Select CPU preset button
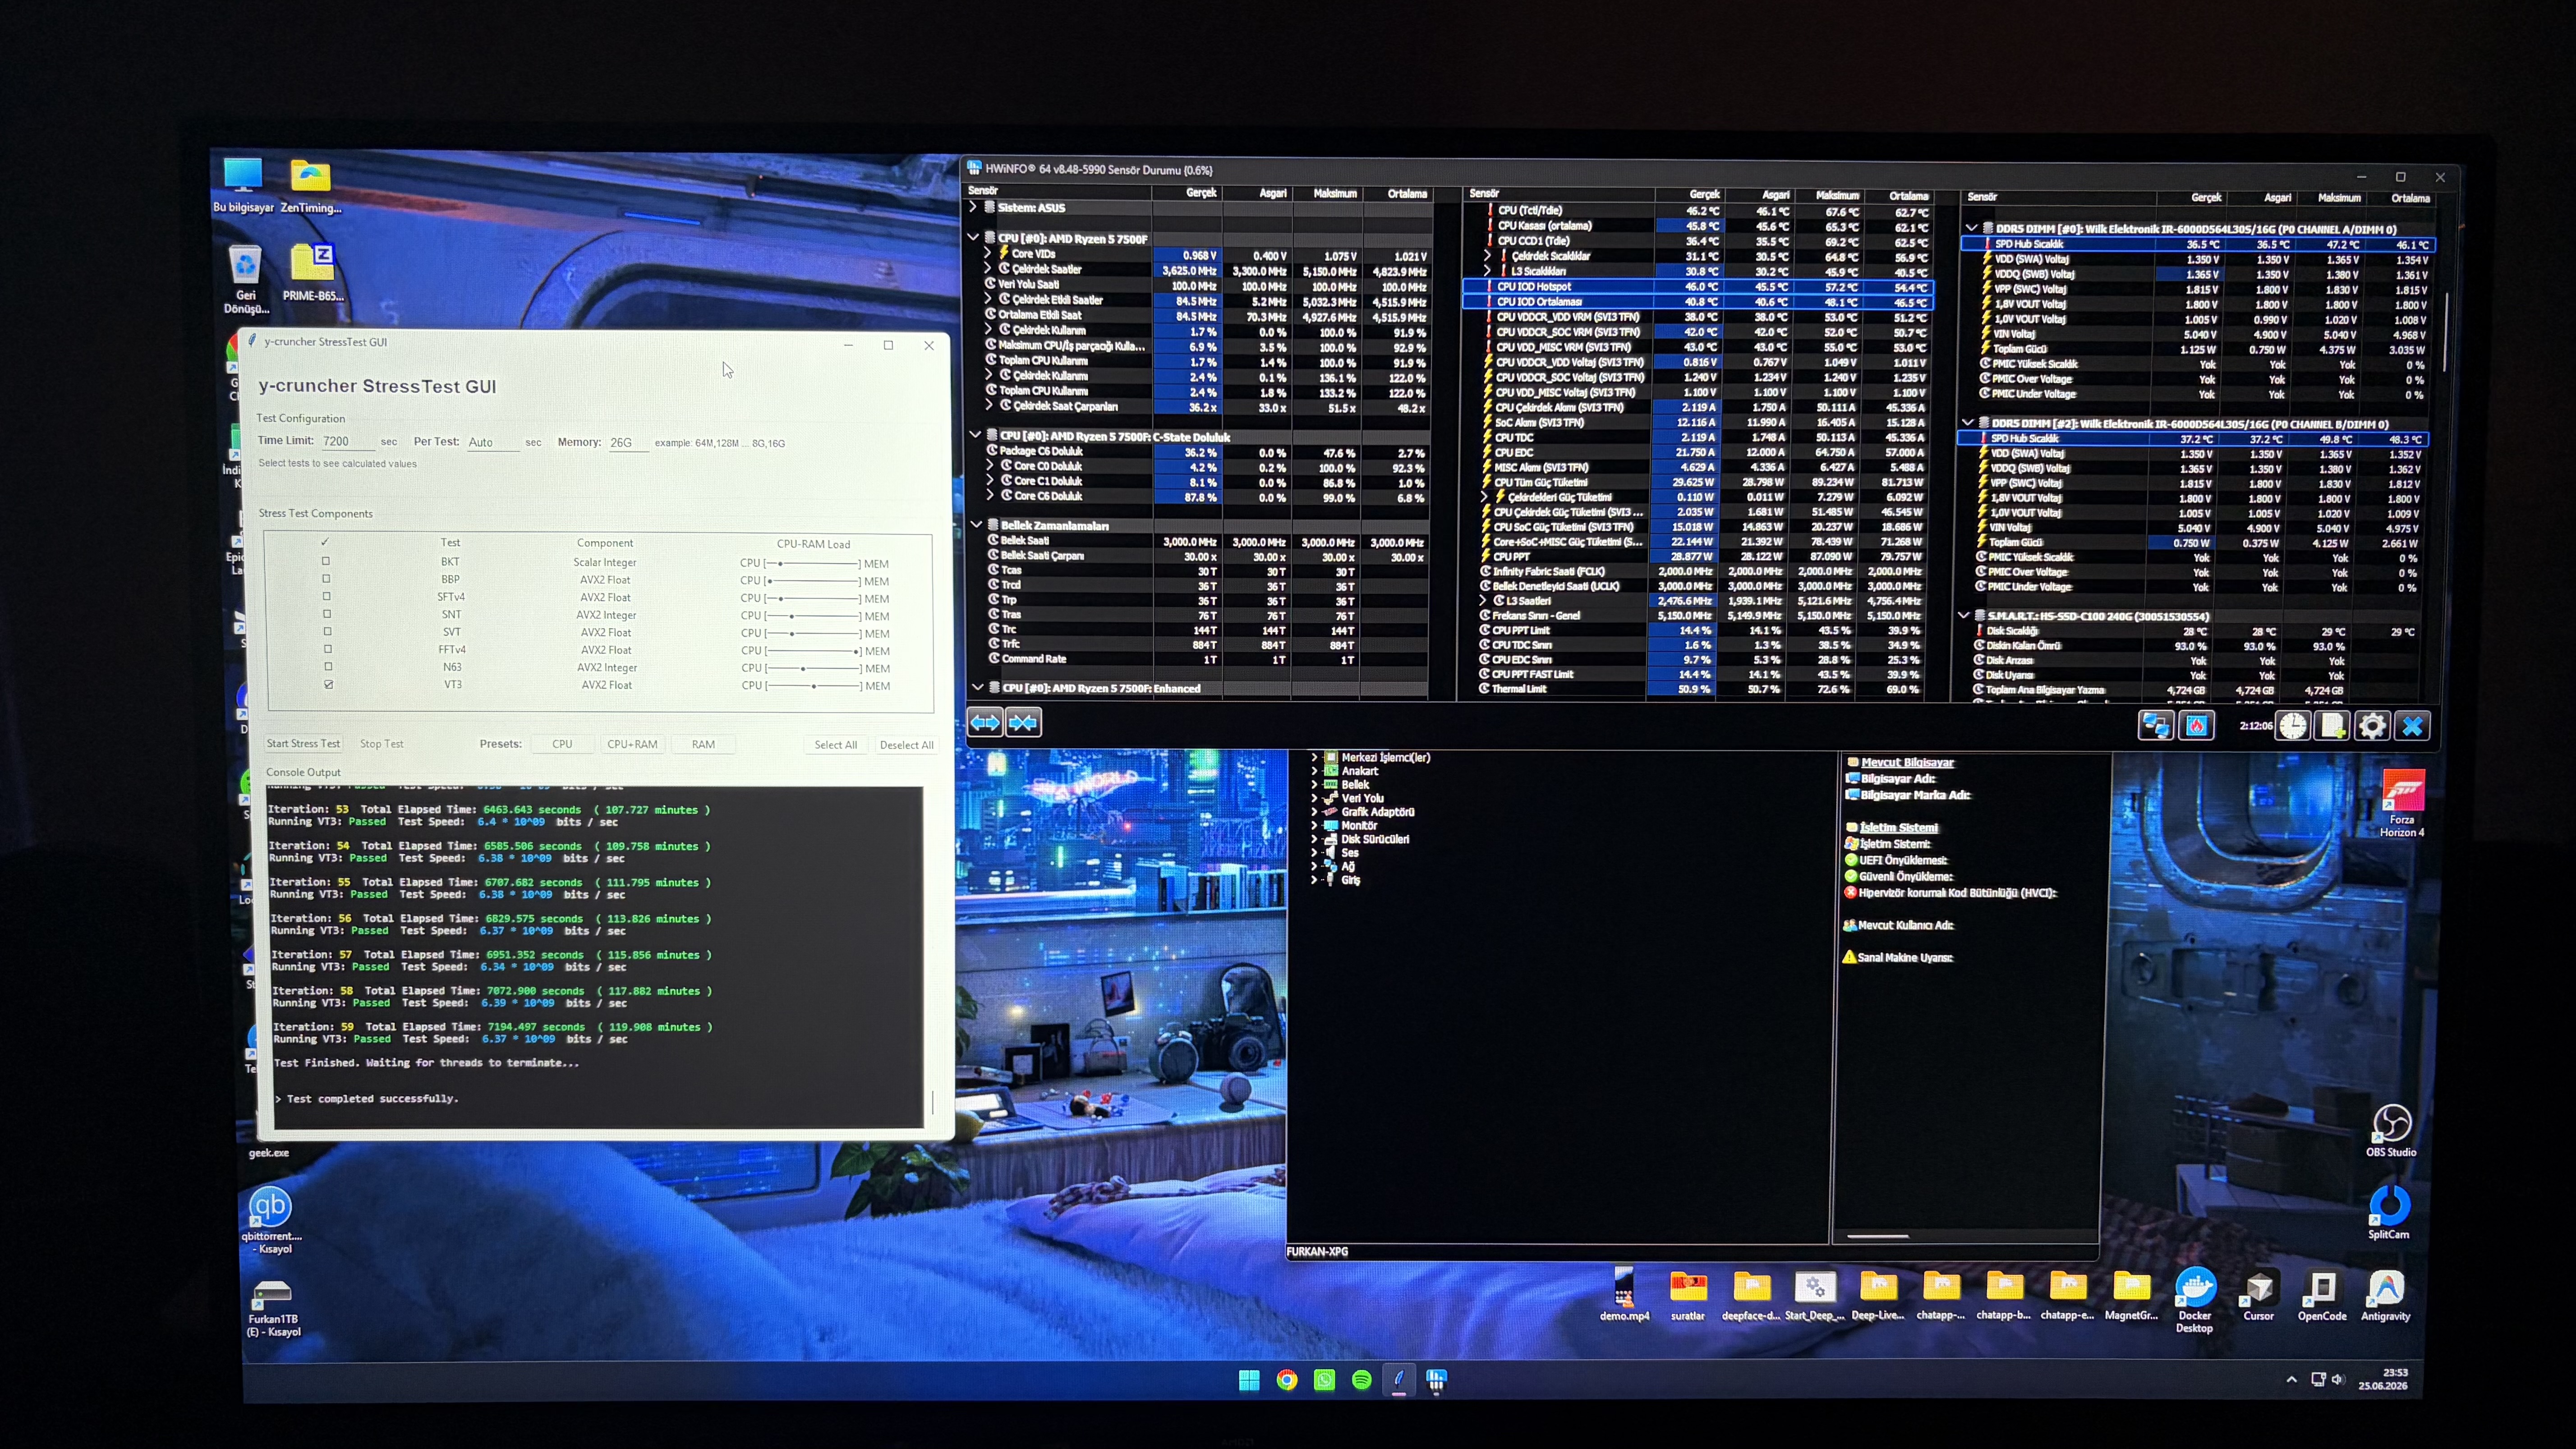This screenshot has height=1449, width=2576. click(x=562, y=744)
